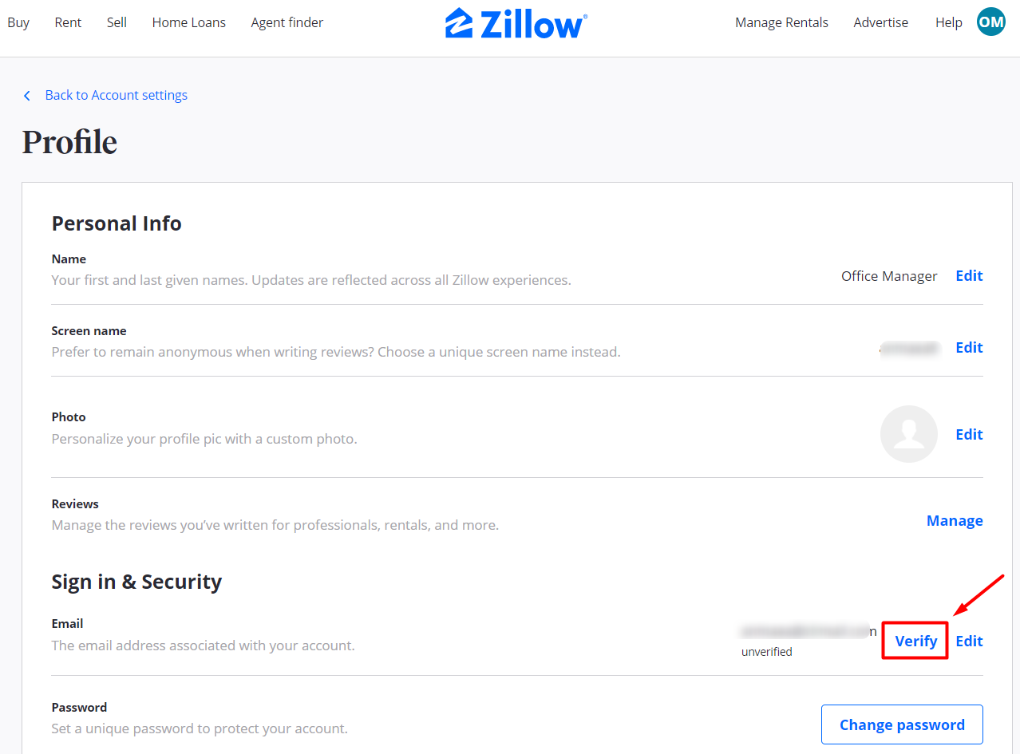Edit your account email address
1020x754 pixels.
click(968, 641)
